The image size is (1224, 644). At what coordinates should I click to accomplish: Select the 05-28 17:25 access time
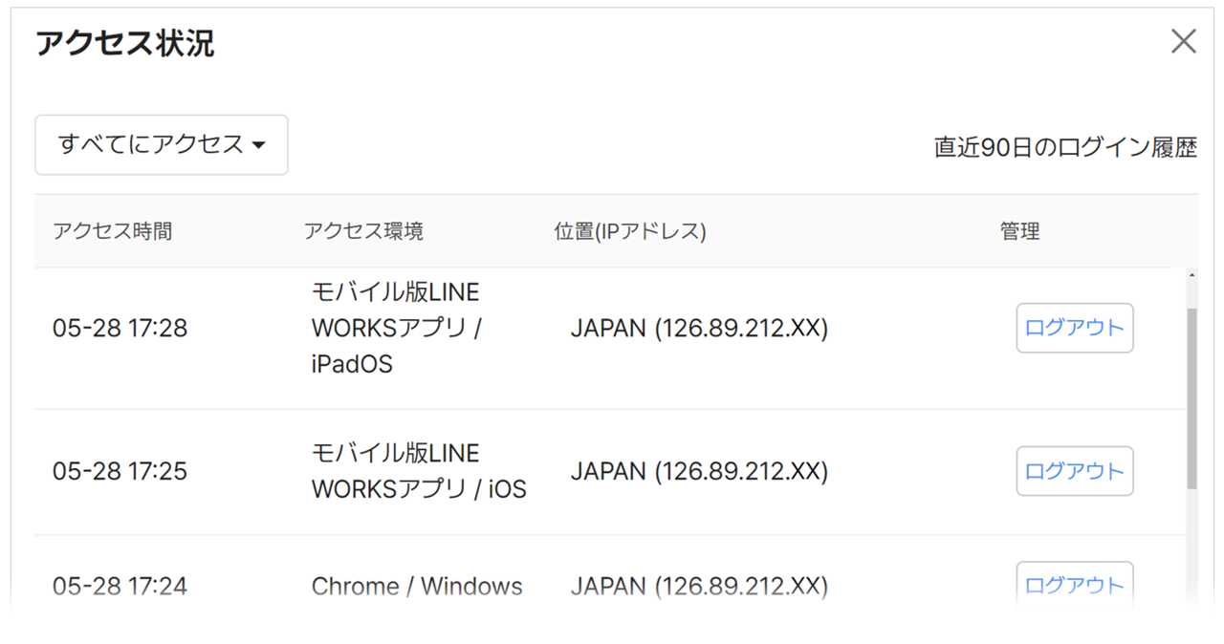tap(120, 471)
